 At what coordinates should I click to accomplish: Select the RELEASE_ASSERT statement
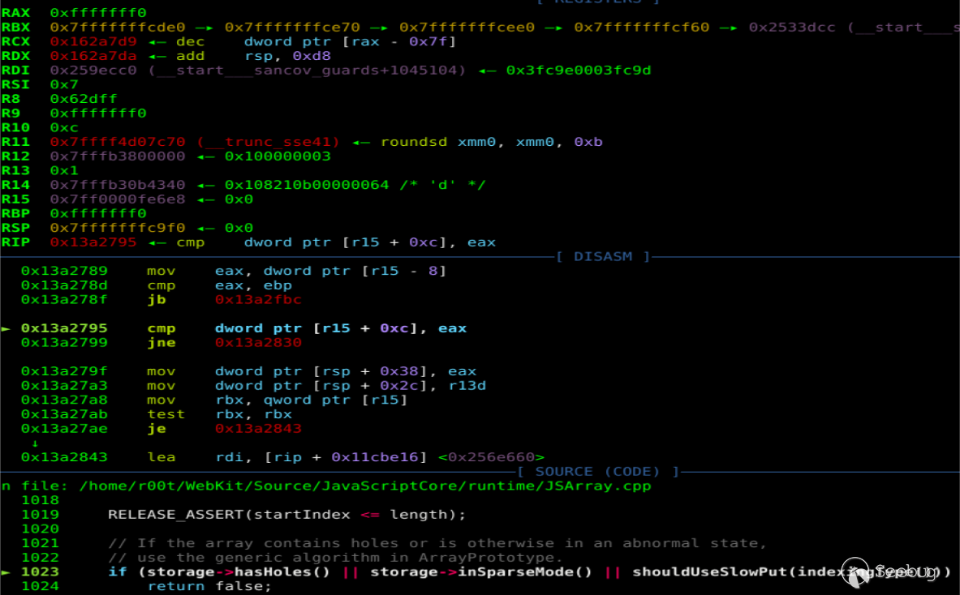[287, 515]
